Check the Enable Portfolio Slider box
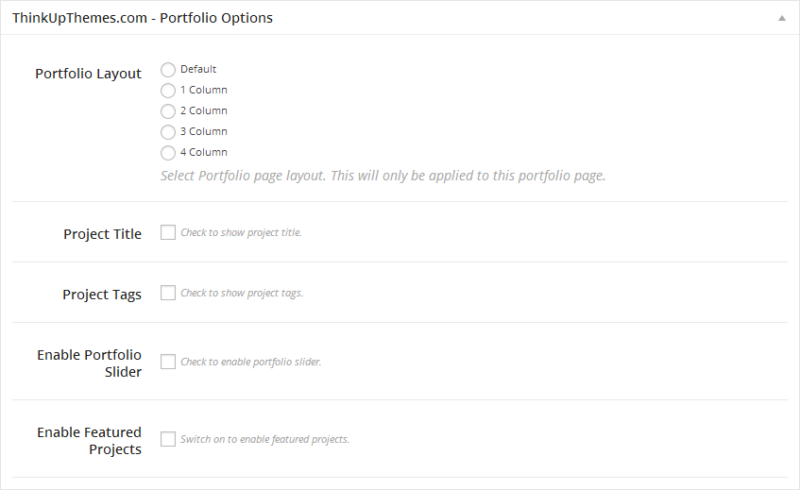The image size is (800, 490). pos(168,362)
